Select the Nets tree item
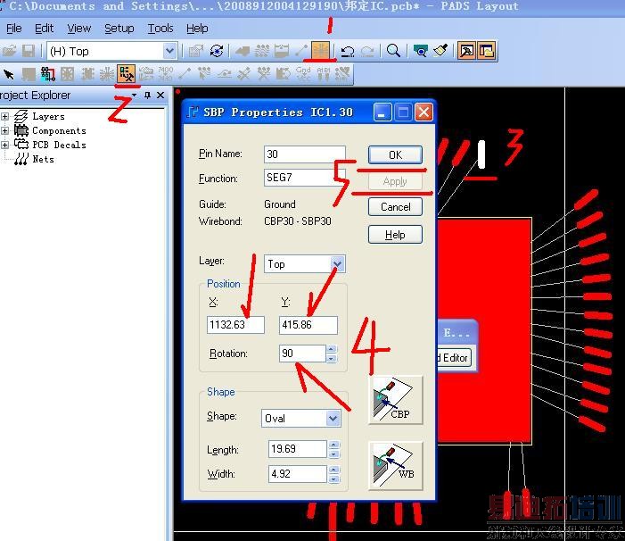Screen dimensions: 625x541 coord(43,159)
